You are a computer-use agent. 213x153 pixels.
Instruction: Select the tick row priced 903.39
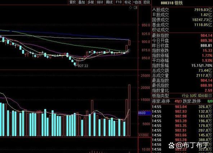tap(182, 121)
